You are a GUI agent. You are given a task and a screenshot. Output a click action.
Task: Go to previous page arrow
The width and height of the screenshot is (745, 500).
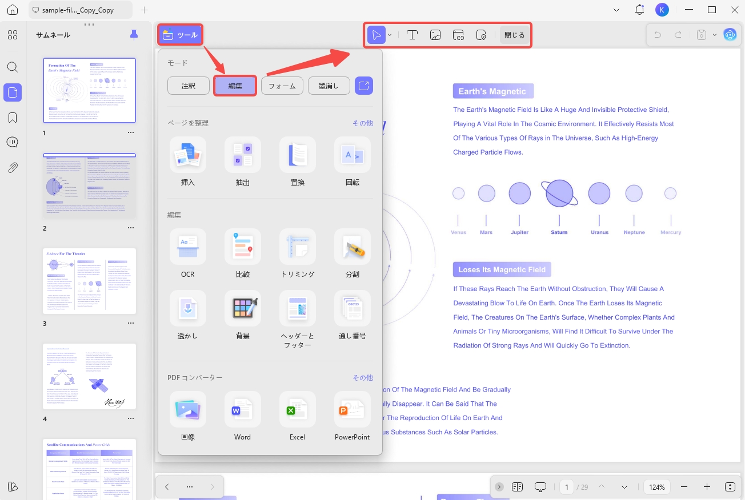601,487
